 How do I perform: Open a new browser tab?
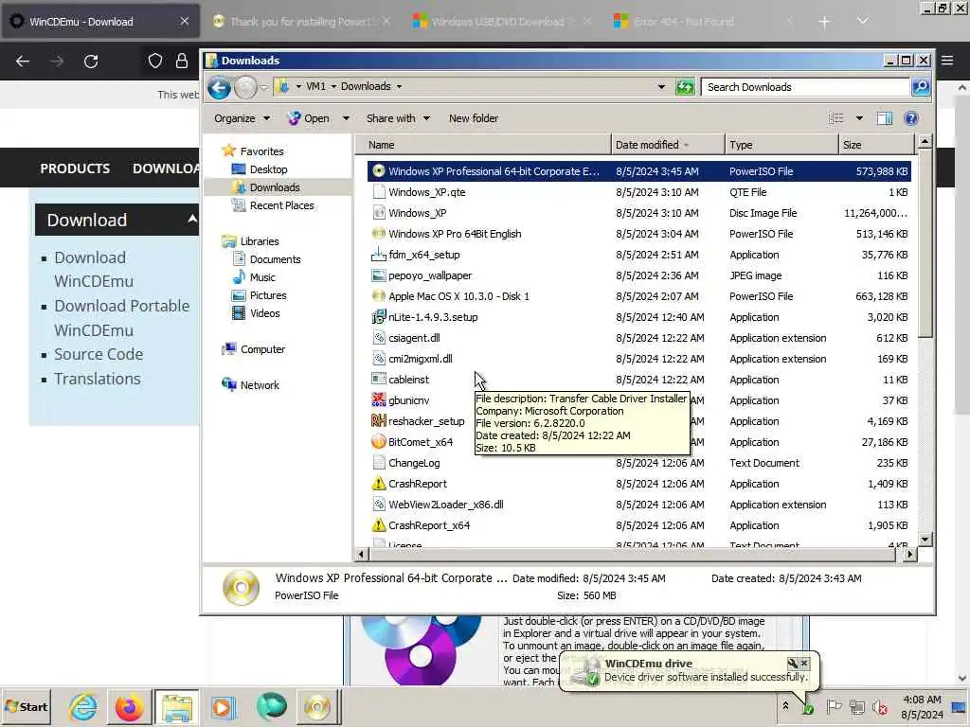(x=825, y=22)
